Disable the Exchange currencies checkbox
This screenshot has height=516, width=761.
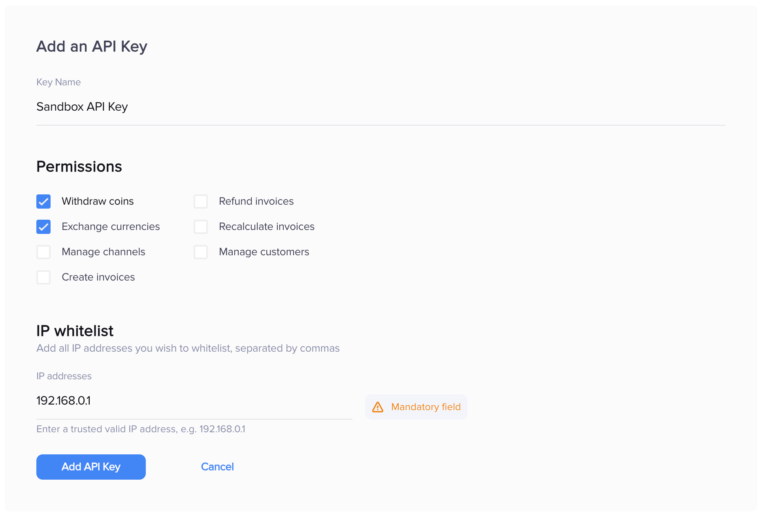pyautogui.click(x=43, y=227)
